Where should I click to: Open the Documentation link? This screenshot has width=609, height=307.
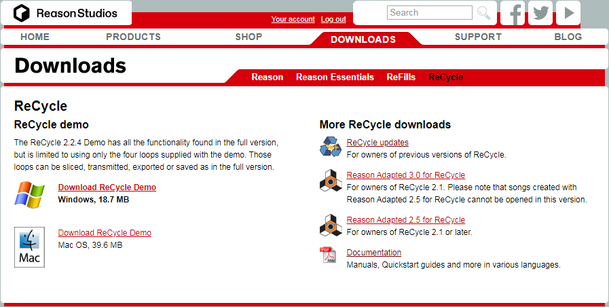pos(374,253)
